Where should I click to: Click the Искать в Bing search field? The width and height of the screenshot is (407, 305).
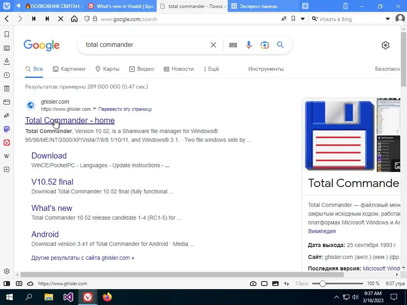coord(351,19)
